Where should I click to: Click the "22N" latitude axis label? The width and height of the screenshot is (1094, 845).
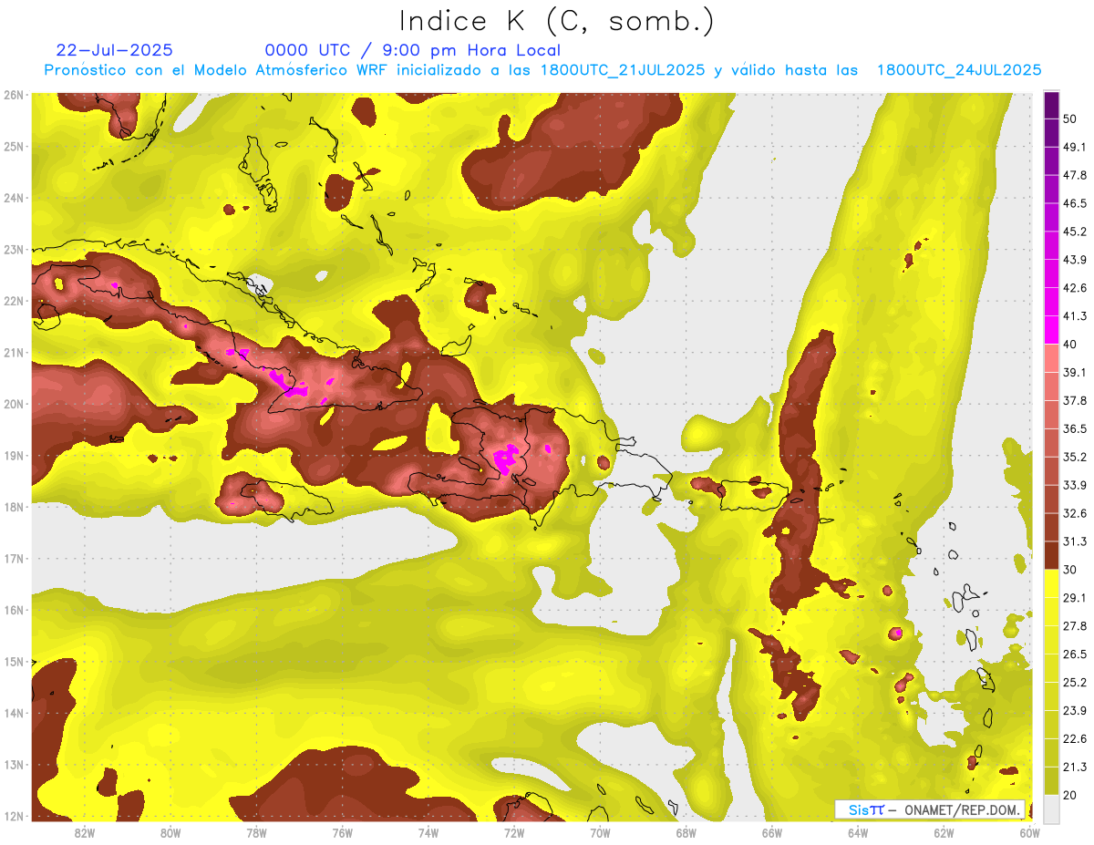(x=14, y=301)
